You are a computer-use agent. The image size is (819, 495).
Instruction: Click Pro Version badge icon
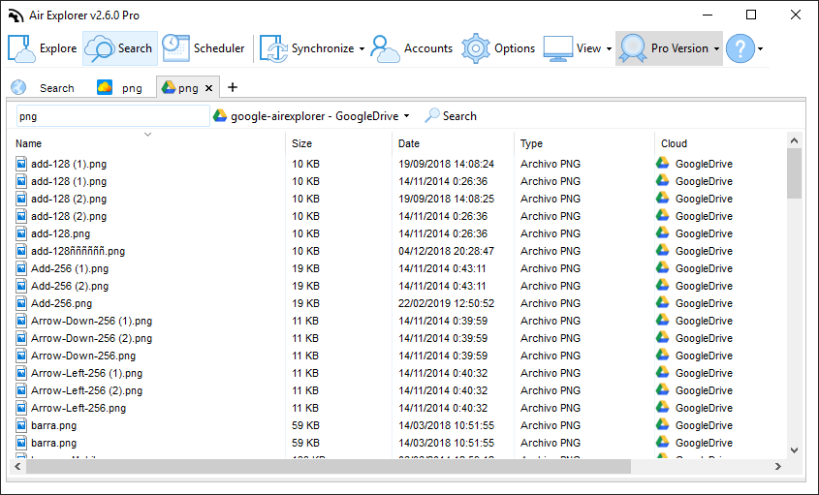tap(633, 48)
